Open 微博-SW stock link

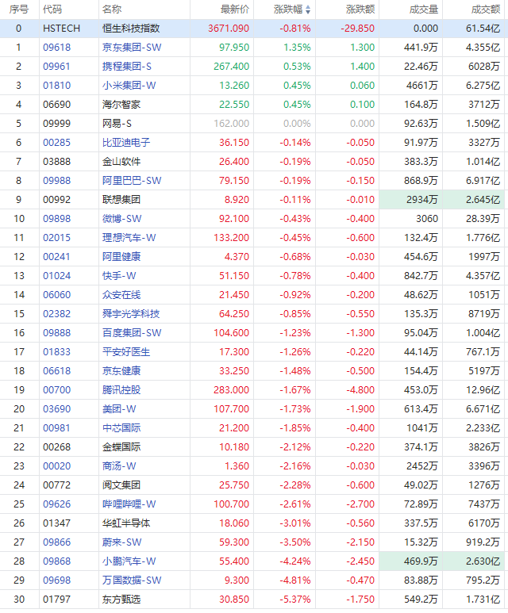[121, 219]
